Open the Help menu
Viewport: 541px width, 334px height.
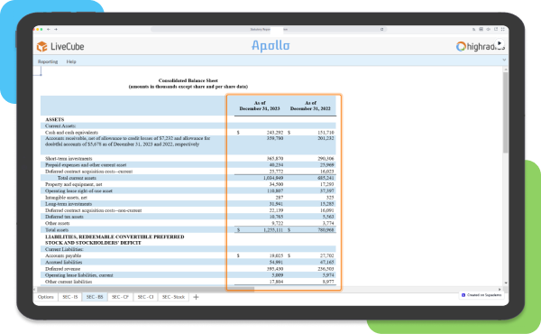coord(71,61)
